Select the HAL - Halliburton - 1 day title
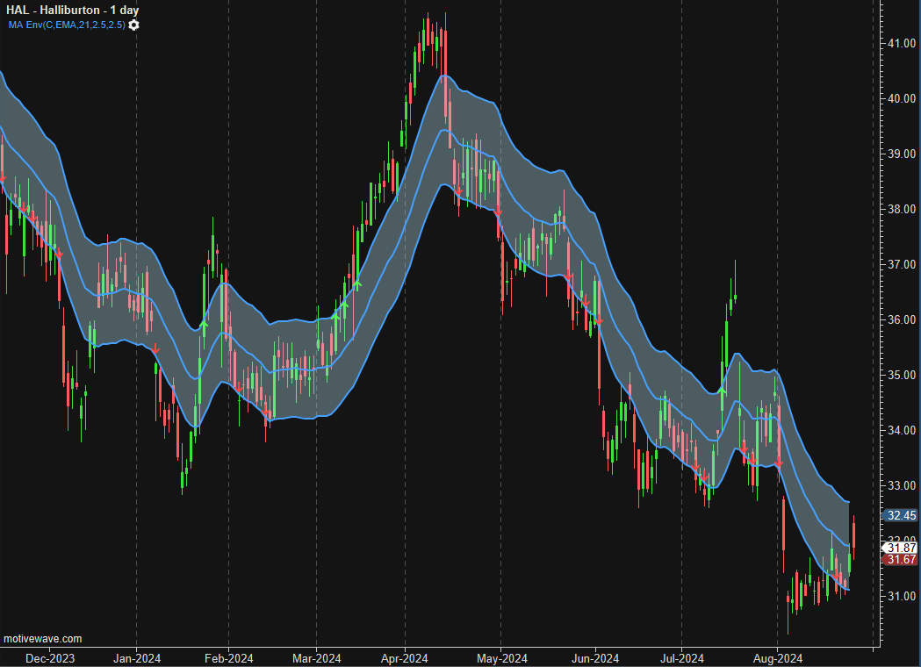This screenshot has height=667, width=921. tap(72, 10)
